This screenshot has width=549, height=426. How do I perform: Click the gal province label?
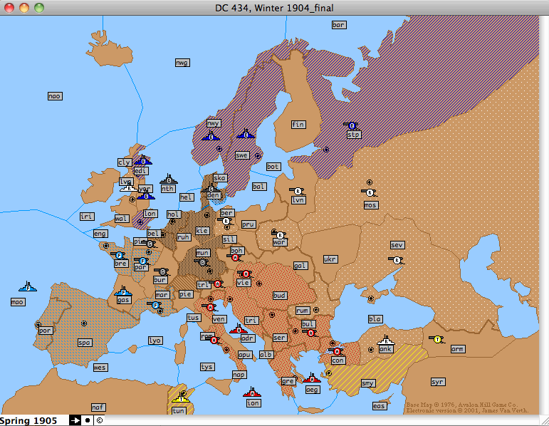point(300,266)
